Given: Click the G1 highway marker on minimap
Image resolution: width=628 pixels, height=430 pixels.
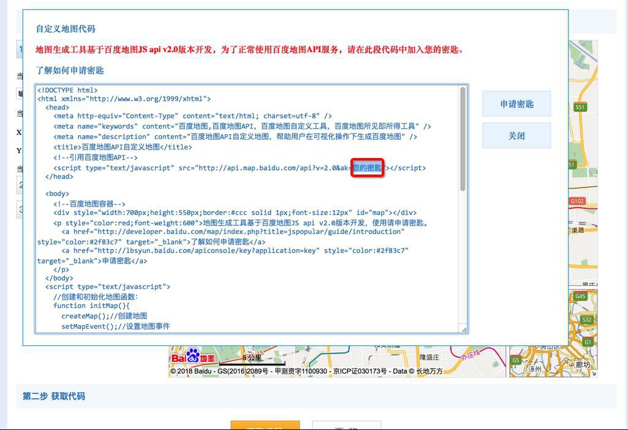Looking at the screenshot, I should 588,342.
